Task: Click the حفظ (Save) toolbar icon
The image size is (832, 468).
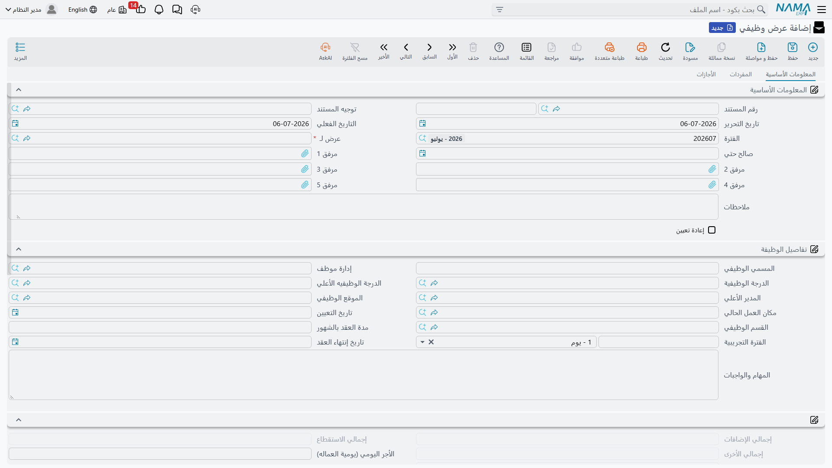Action: 793,47
